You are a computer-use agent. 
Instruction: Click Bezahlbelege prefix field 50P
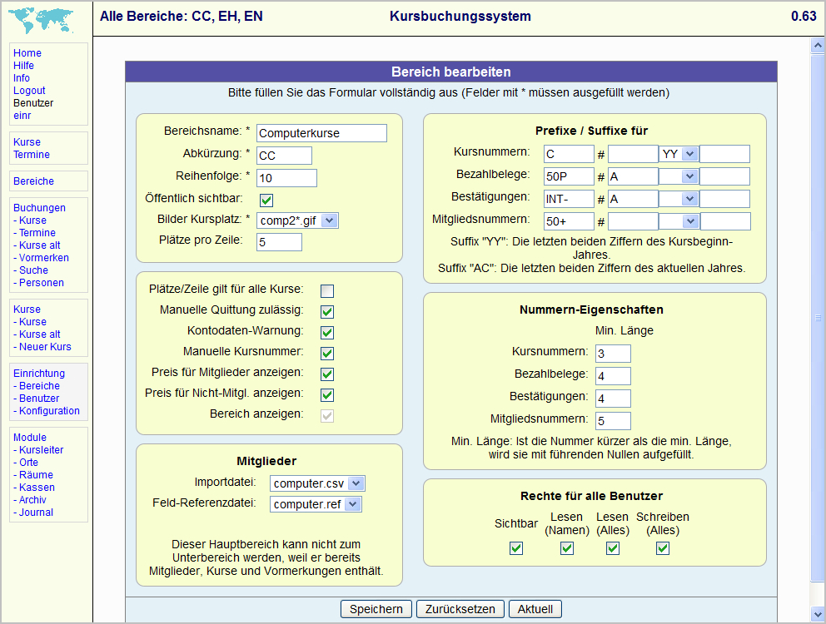tap(569, 176)
